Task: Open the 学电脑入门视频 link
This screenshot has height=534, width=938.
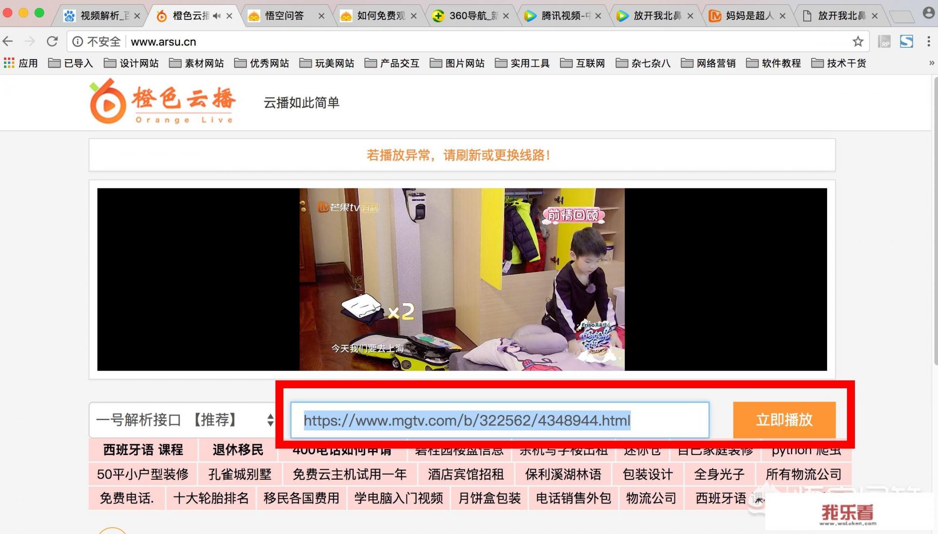Action: (398, 498)
